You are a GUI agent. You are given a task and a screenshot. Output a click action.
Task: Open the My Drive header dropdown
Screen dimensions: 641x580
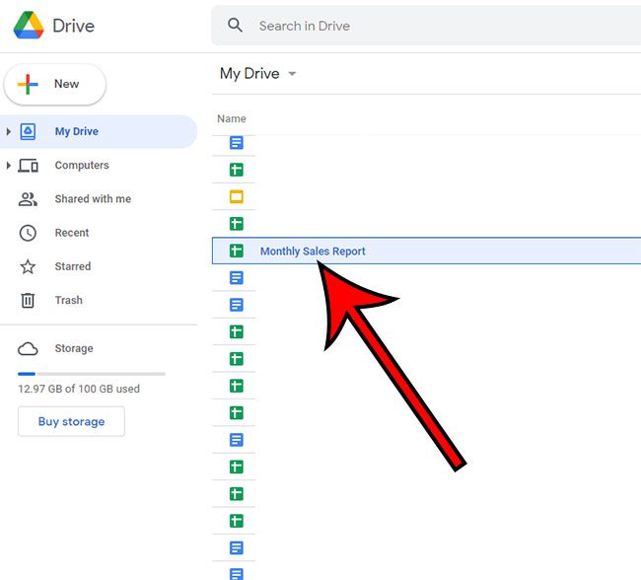292,74
